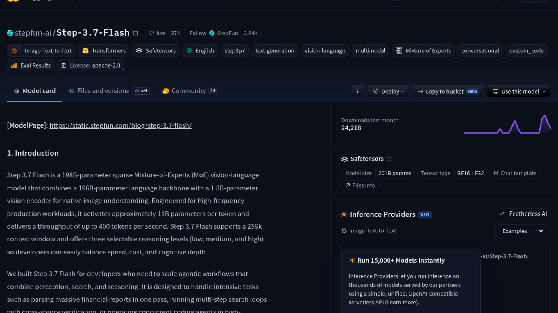Open the stepfun-ai organization avatar icon
This screenshot has width=558, height=313.
click(10, 33)
